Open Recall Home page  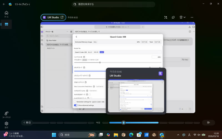pos(6,14)
